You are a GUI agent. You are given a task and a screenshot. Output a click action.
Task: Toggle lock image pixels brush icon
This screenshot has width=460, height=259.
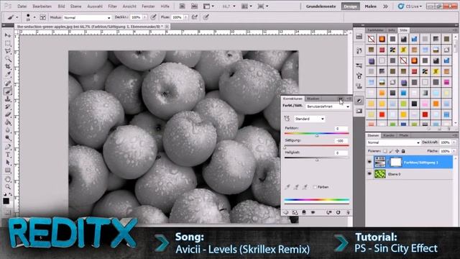(391, 151)
